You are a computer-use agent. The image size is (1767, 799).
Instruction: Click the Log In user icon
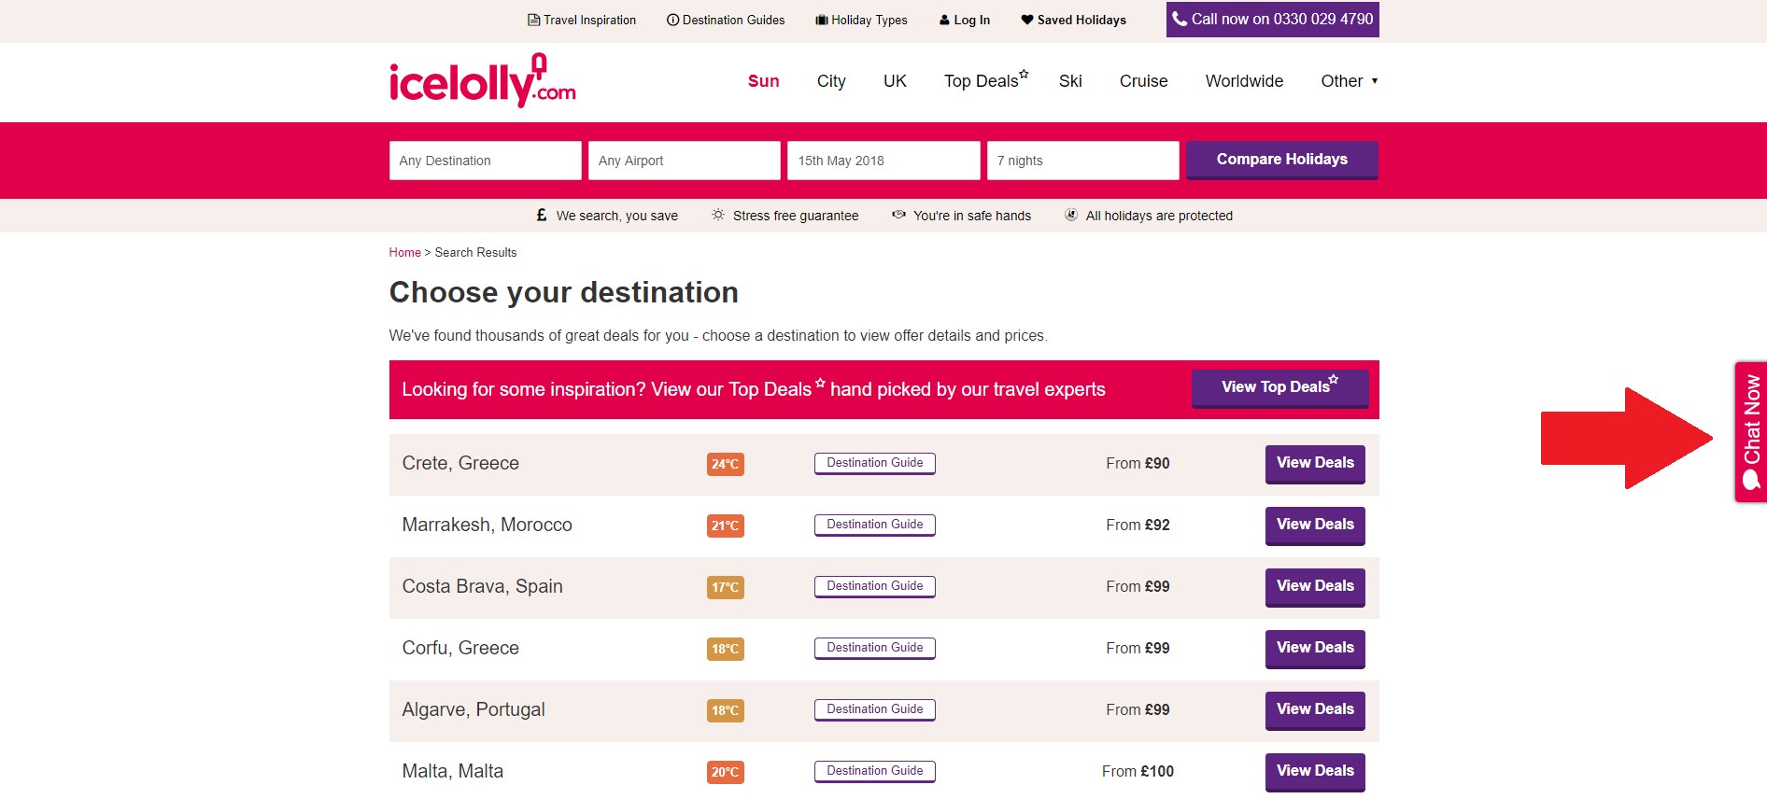[944, 20]
